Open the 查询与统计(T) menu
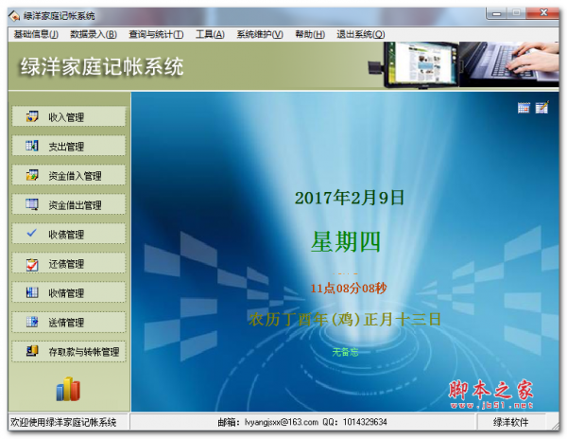 point(156,34)
